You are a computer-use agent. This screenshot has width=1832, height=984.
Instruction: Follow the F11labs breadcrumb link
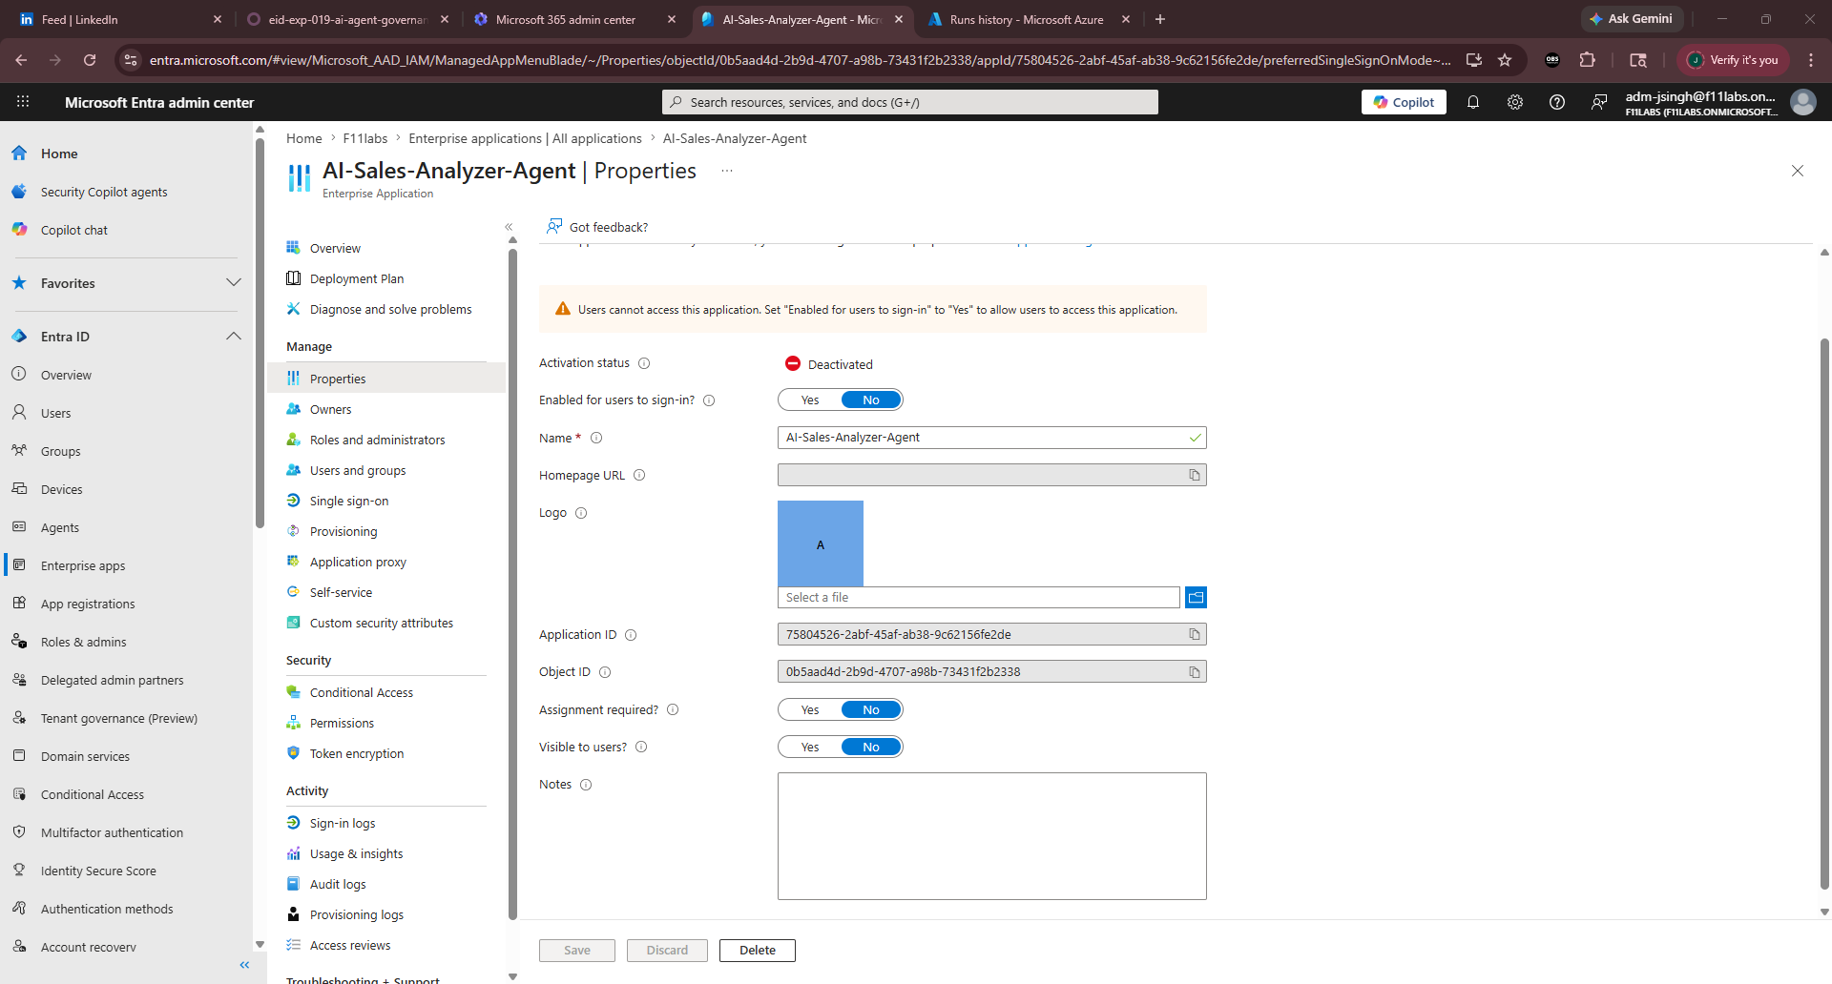tap(365, 138)
